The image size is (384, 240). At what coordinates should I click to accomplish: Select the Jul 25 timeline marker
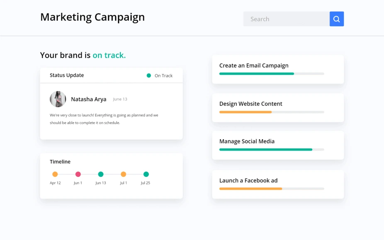pyautogui.click(x=146, y=174)
